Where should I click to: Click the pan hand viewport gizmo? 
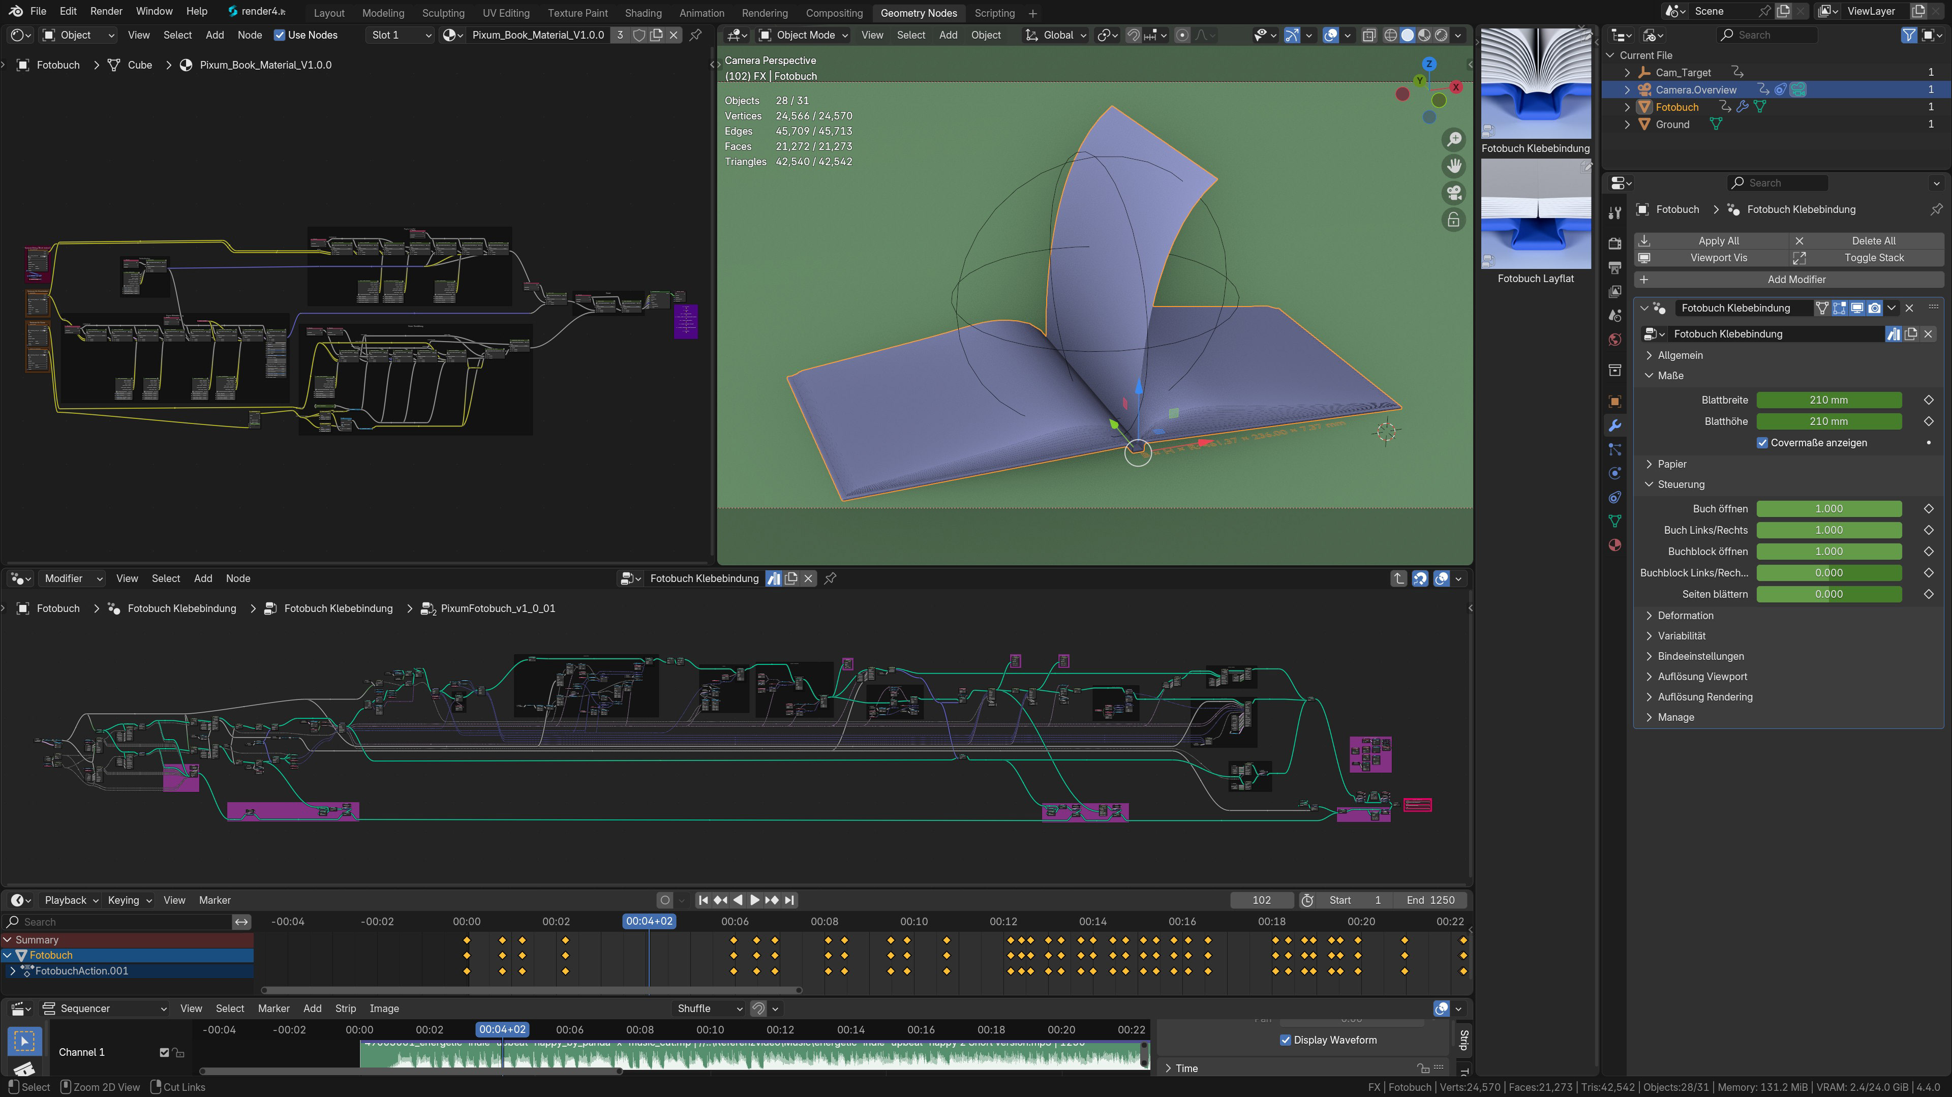(1453, 166)
